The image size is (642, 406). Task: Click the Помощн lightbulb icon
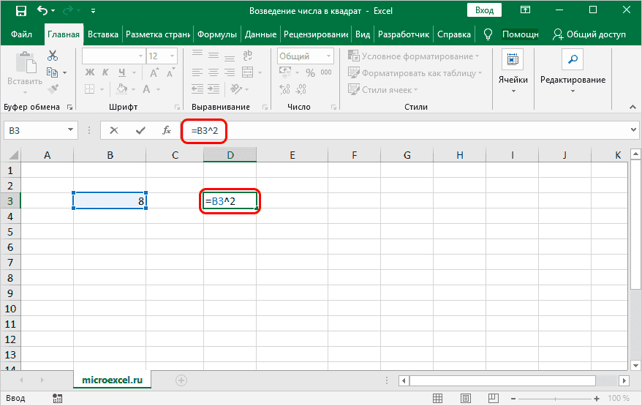pos(488,34)
